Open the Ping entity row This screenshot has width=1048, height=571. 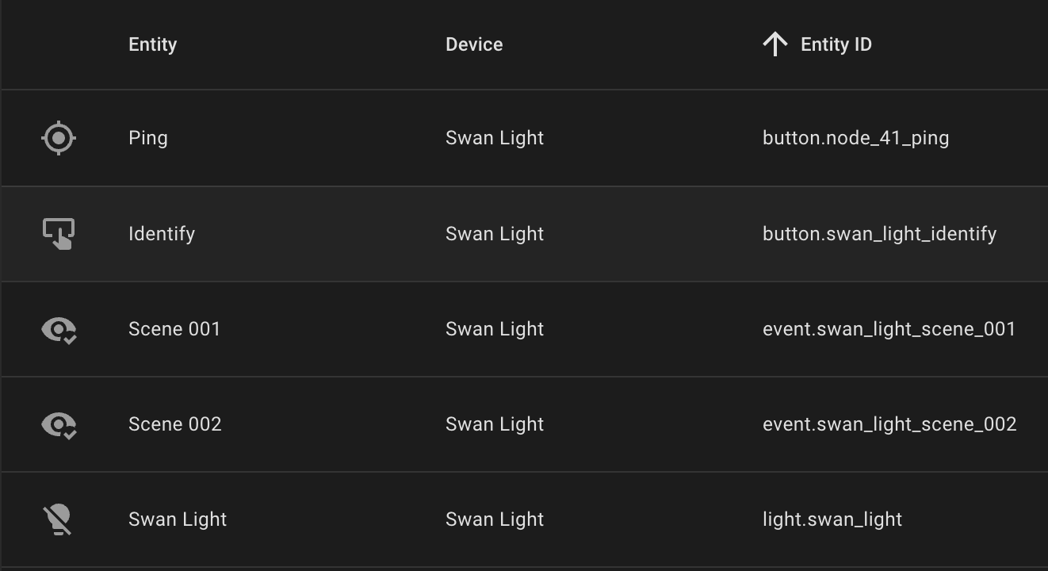[x=148, y=138]
